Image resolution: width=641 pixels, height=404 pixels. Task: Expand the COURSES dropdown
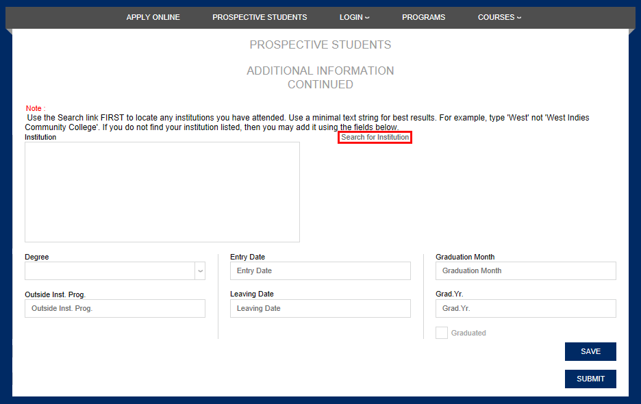point(499,17)
